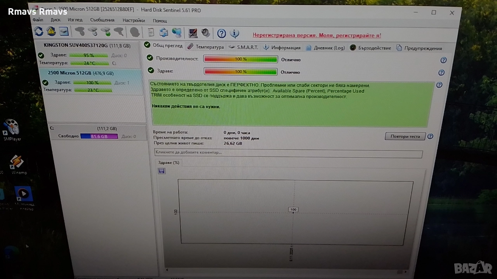Click the loudspeaker sound toolbar icon

tap(205, 33)
